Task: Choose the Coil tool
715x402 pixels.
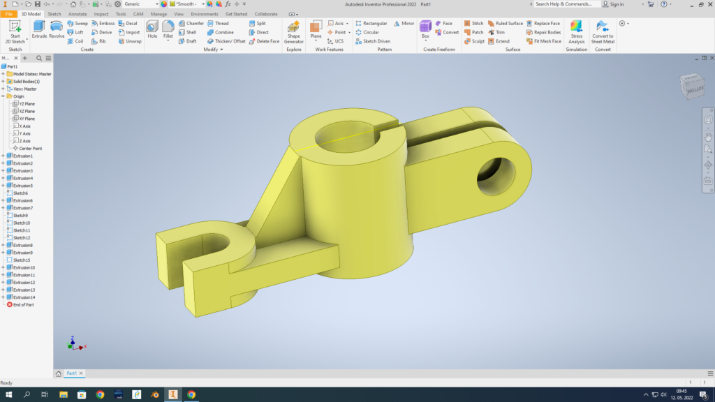Action: [75, 41]
